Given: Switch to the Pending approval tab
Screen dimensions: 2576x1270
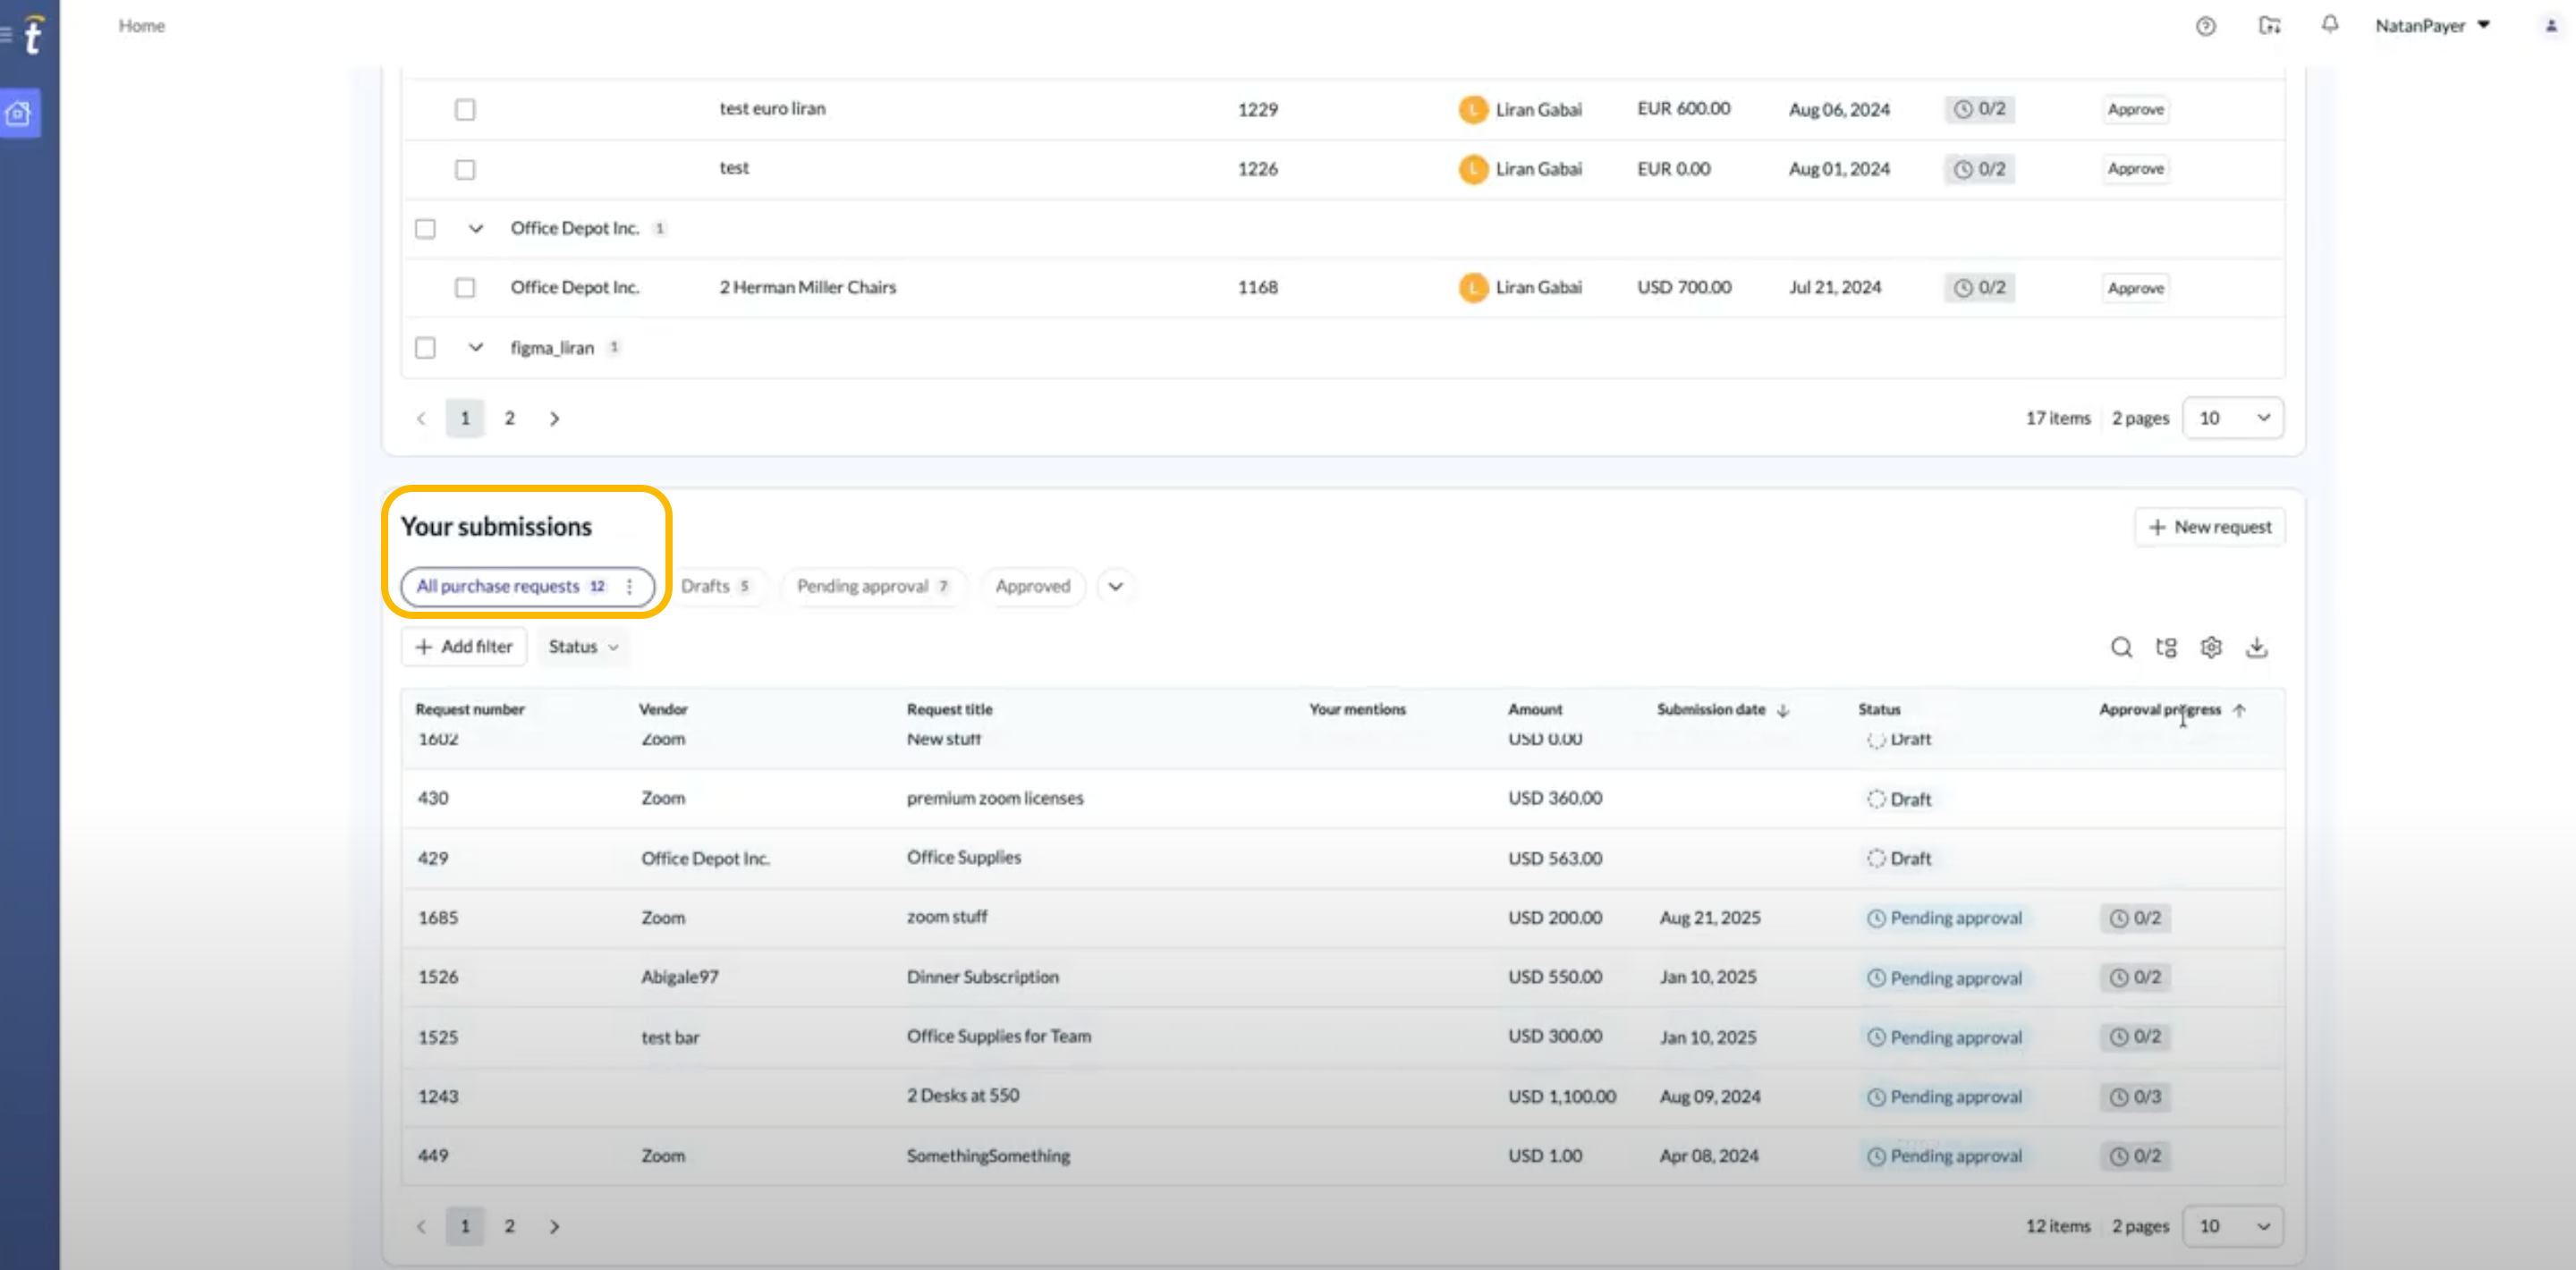Looking at the screenshot, I should click(x=872, y=586).
